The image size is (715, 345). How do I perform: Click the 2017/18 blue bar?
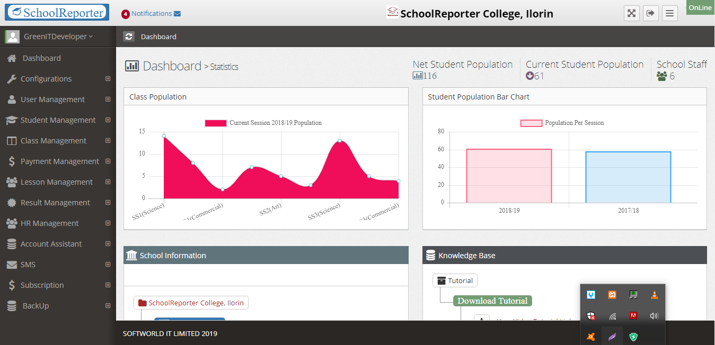[628, 177]
